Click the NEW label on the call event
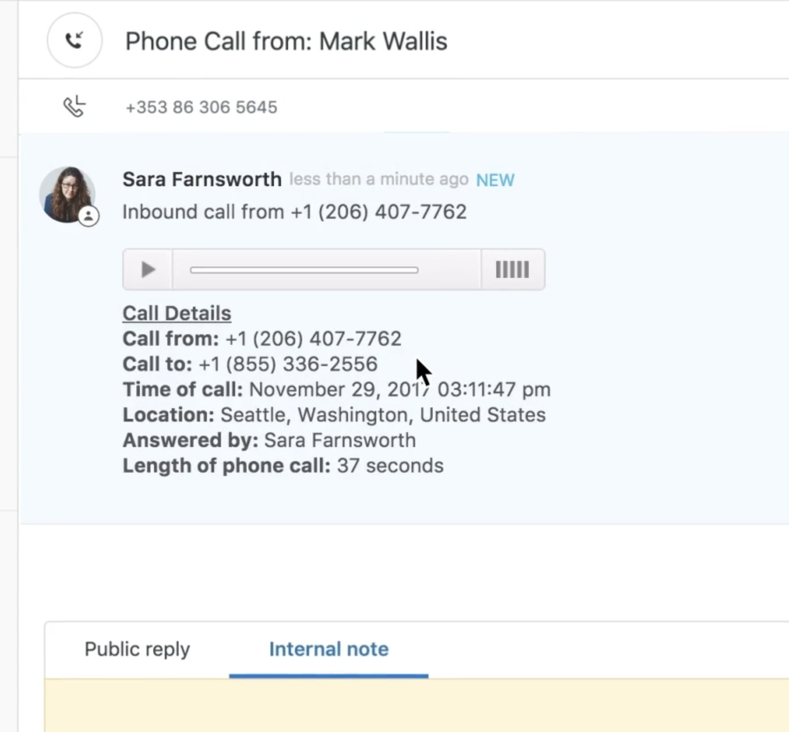The image size is (789, 732). [x=494, y=180]
